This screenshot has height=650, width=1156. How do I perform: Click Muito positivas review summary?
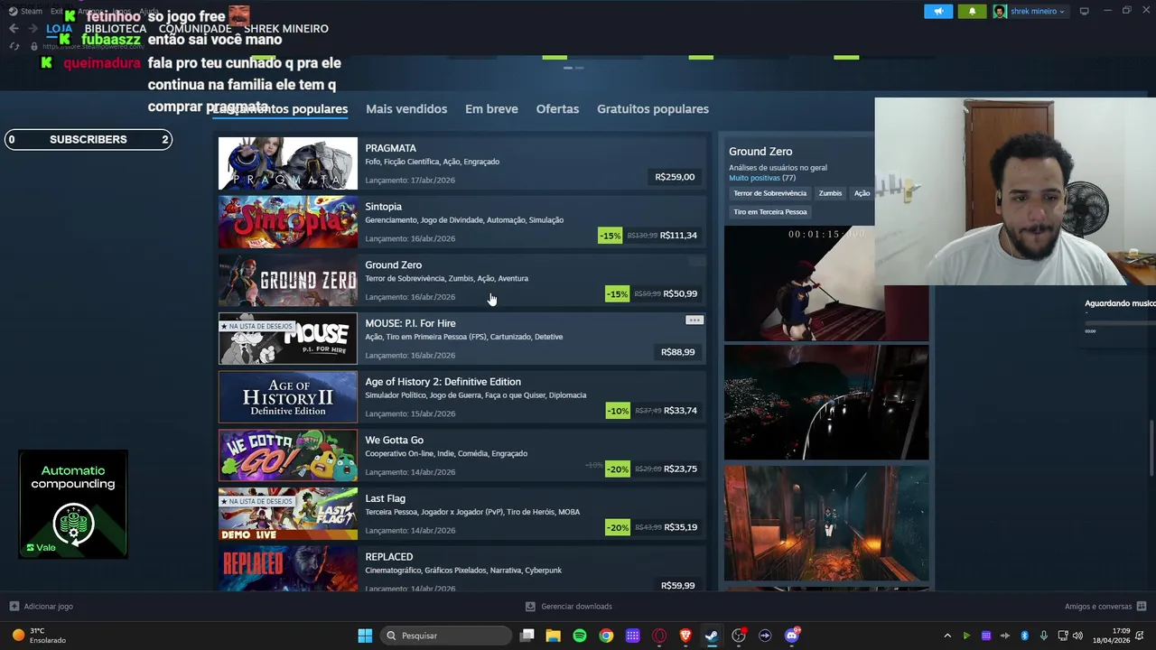coord(754,179)
